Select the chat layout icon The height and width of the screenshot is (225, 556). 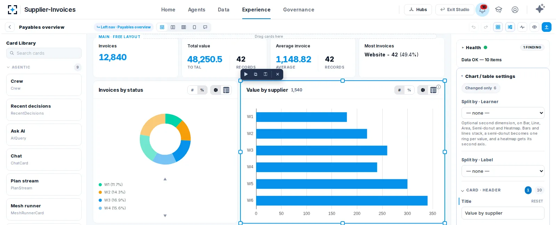[x=205, y=27]
